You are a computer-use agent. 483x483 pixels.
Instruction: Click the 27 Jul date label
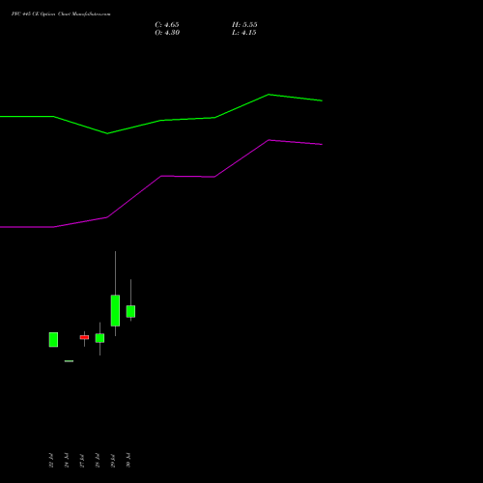[x=82, y=461]
